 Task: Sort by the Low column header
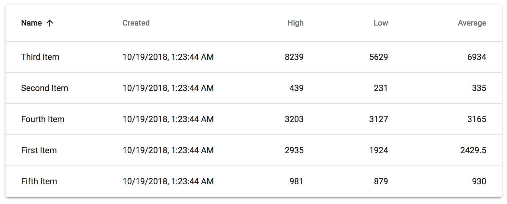point(381,23)
